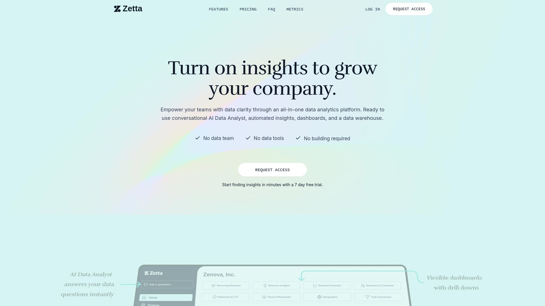
Task: Open the FAQ navigation menu
Action: tap(271, 9)
